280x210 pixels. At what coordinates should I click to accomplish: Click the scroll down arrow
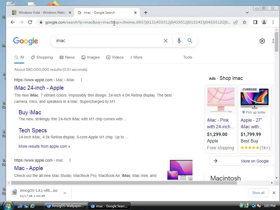[276, 178]
